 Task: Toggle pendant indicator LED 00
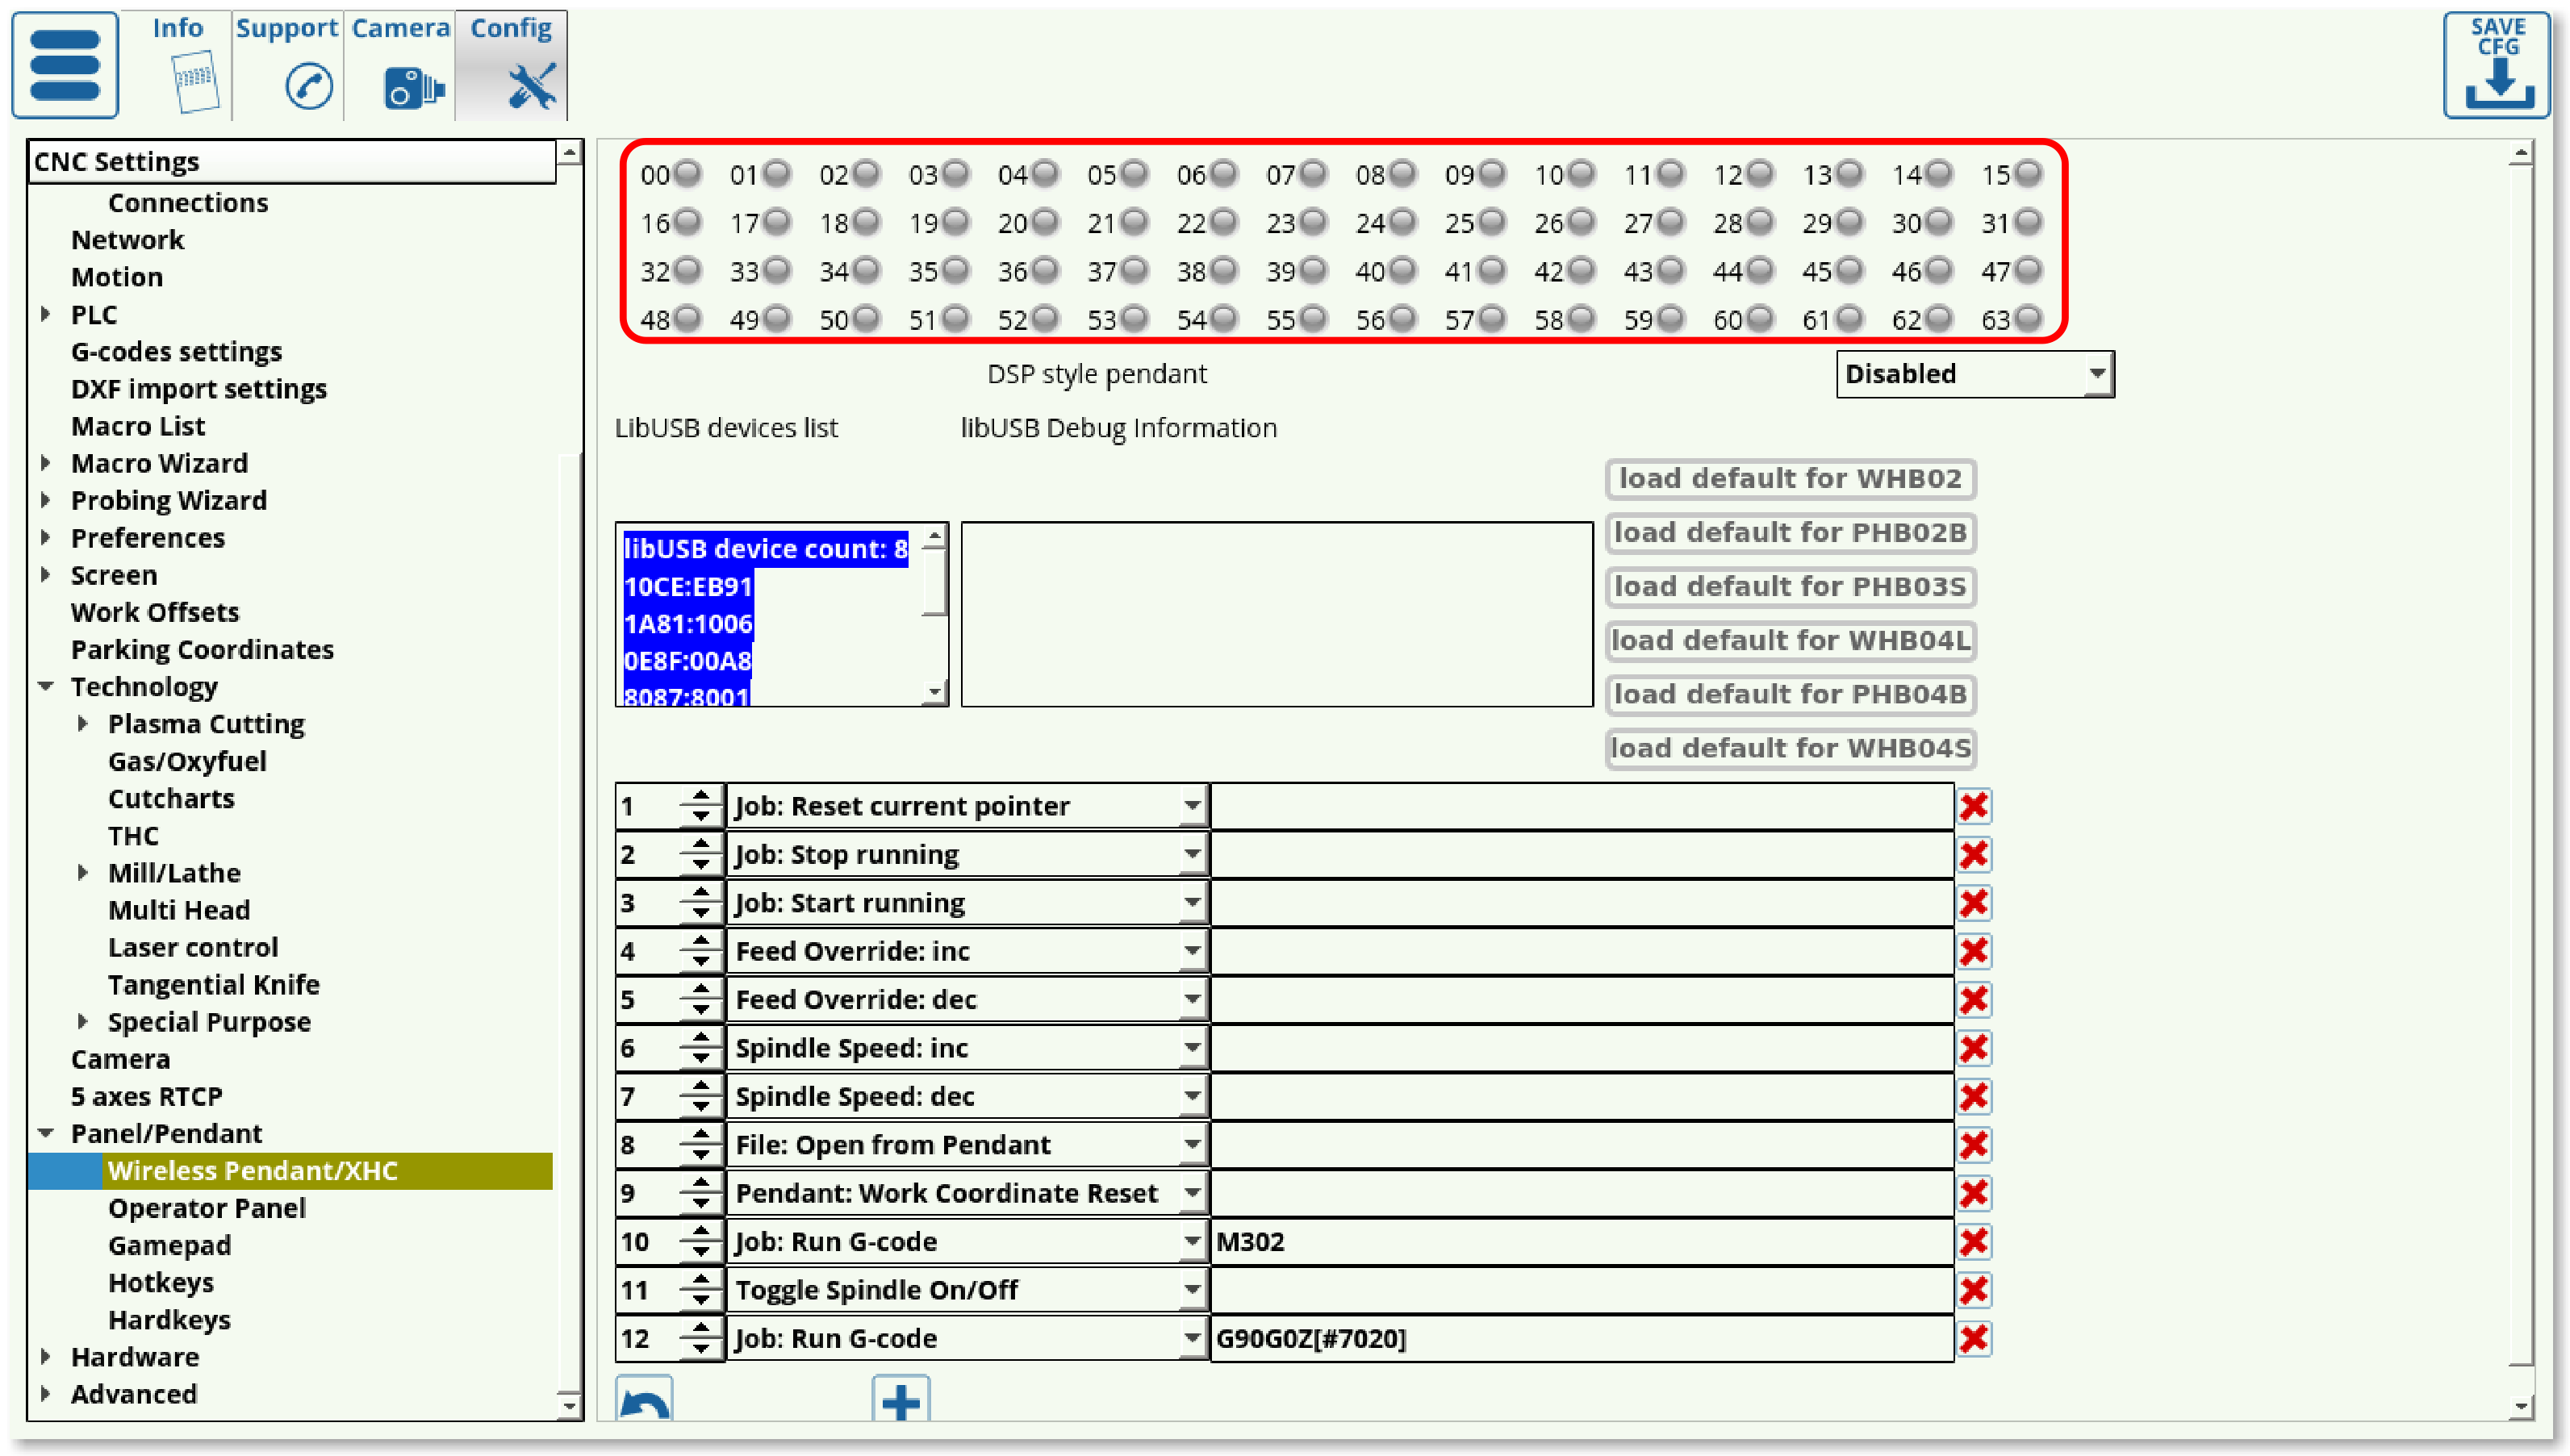(x=687, y=174)
